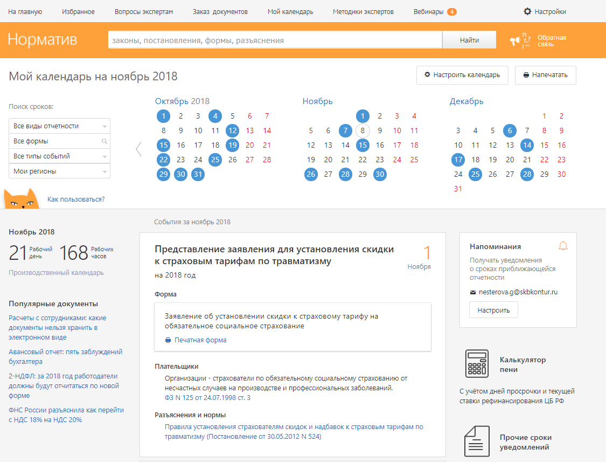The height and width of the screenshot is (462, 606).
Task: Click the megaphone feedback icon
Action: (x=520, y=40)
